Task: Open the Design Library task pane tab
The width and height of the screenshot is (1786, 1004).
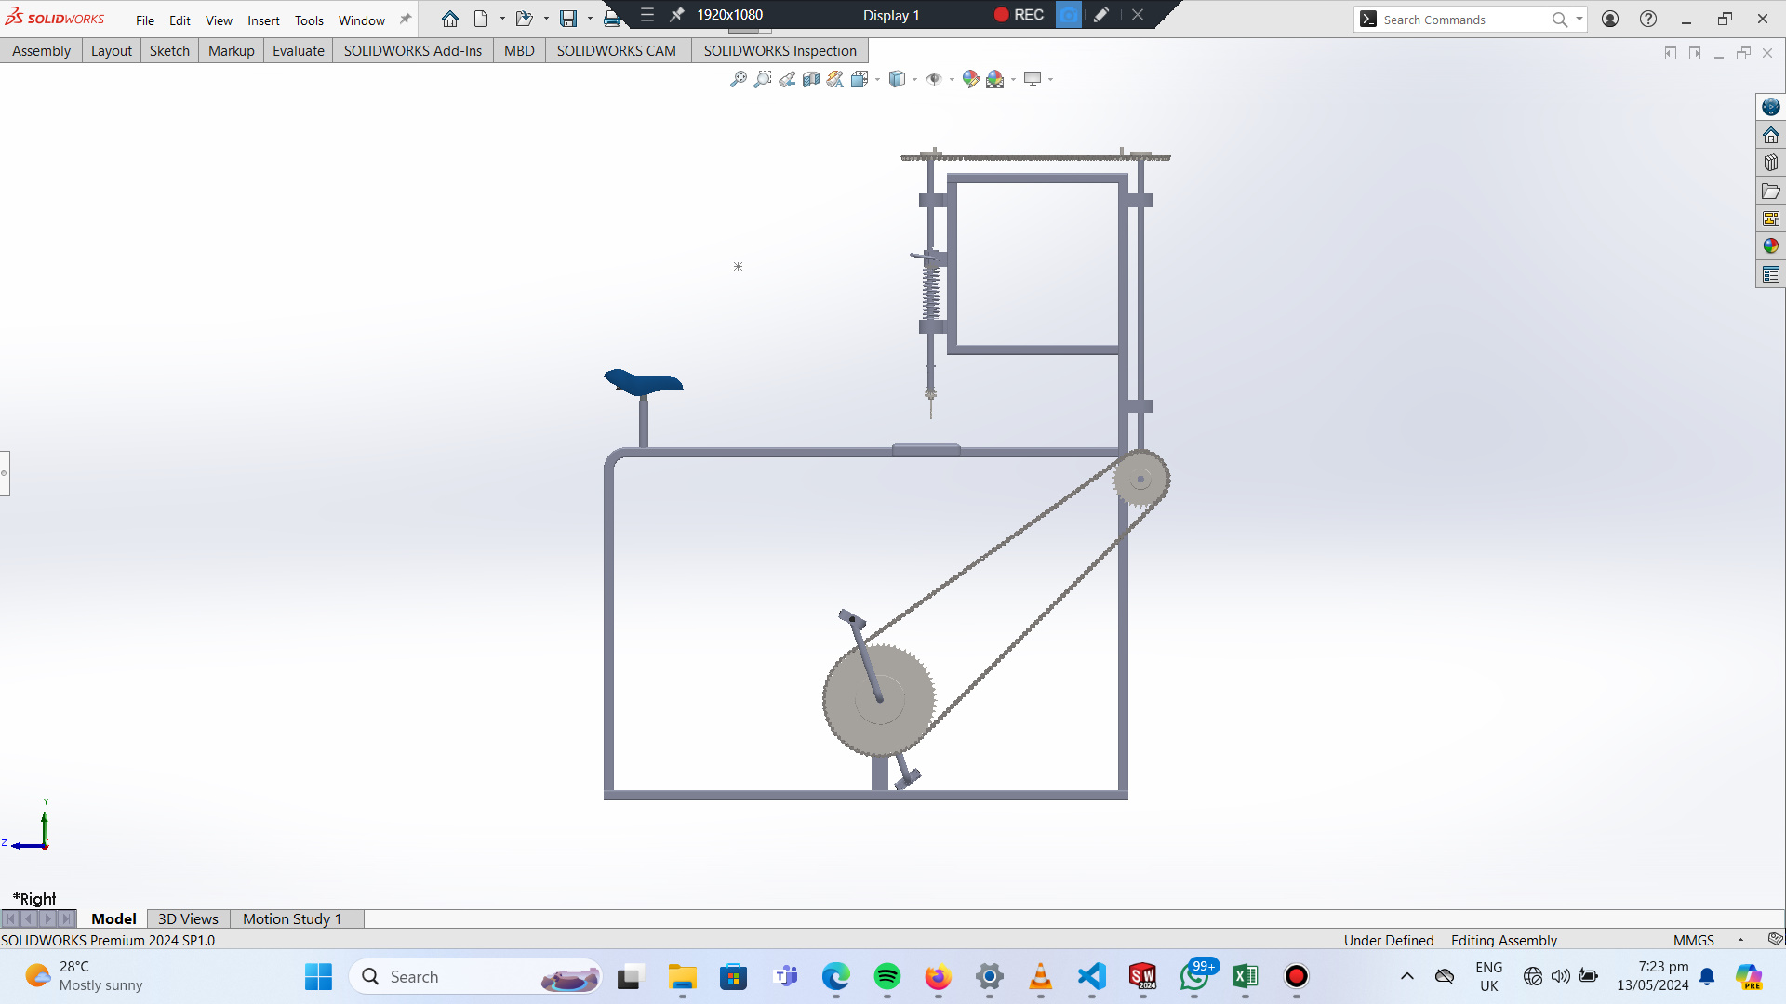Action: pyautogui.click(x=1770, y=163)
